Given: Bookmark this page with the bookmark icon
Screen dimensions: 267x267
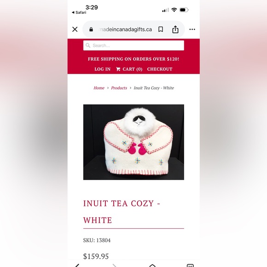Looking at the screenshot, I should pyautogui.click(x=161, y=29).
